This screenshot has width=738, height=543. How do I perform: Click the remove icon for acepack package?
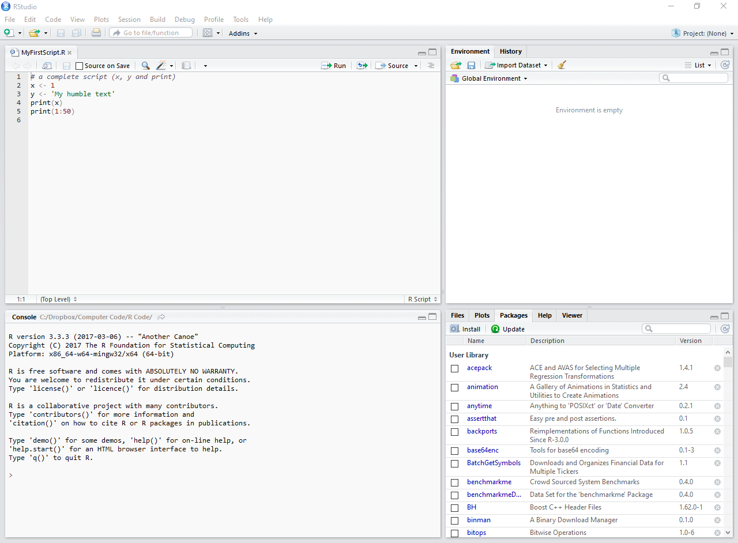pyautogui.click(x=717, y=368)
